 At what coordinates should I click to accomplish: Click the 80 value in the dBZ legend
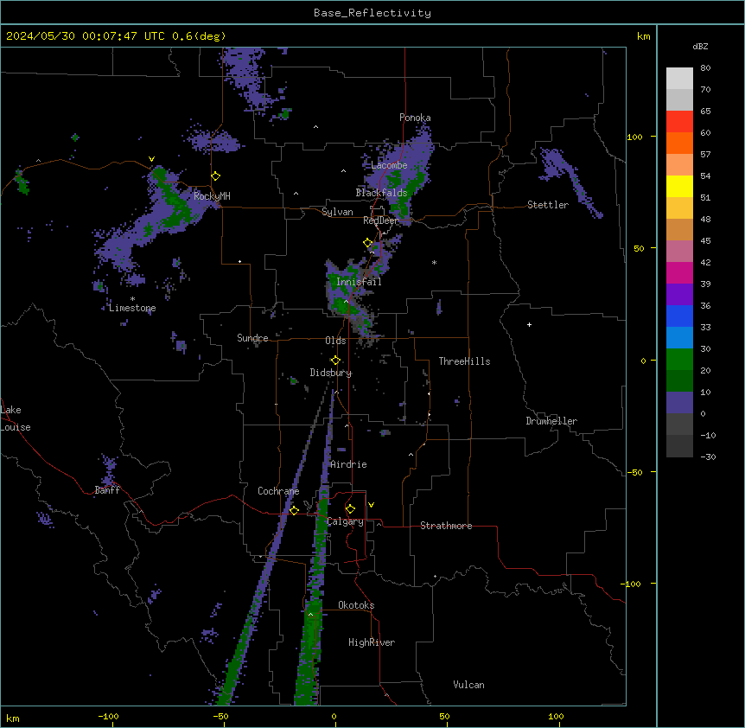click(705, 67)
